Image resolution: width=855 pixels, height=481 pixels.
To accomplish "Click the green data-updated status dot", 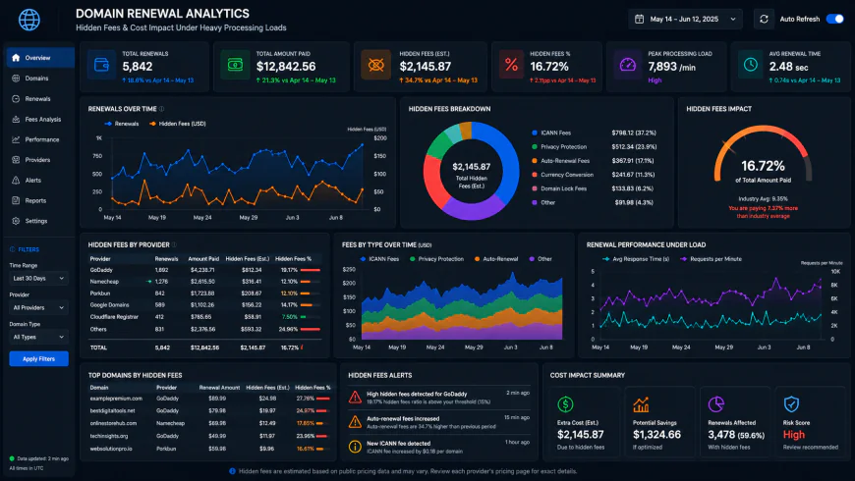I will (12, 458).
